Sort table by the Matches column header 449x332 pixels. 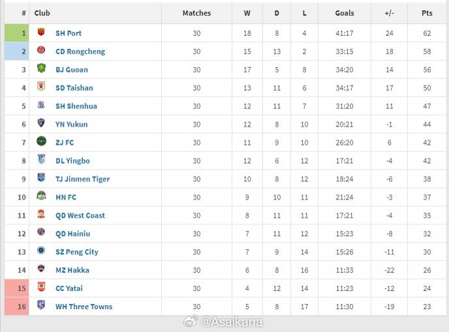[196, 13]
